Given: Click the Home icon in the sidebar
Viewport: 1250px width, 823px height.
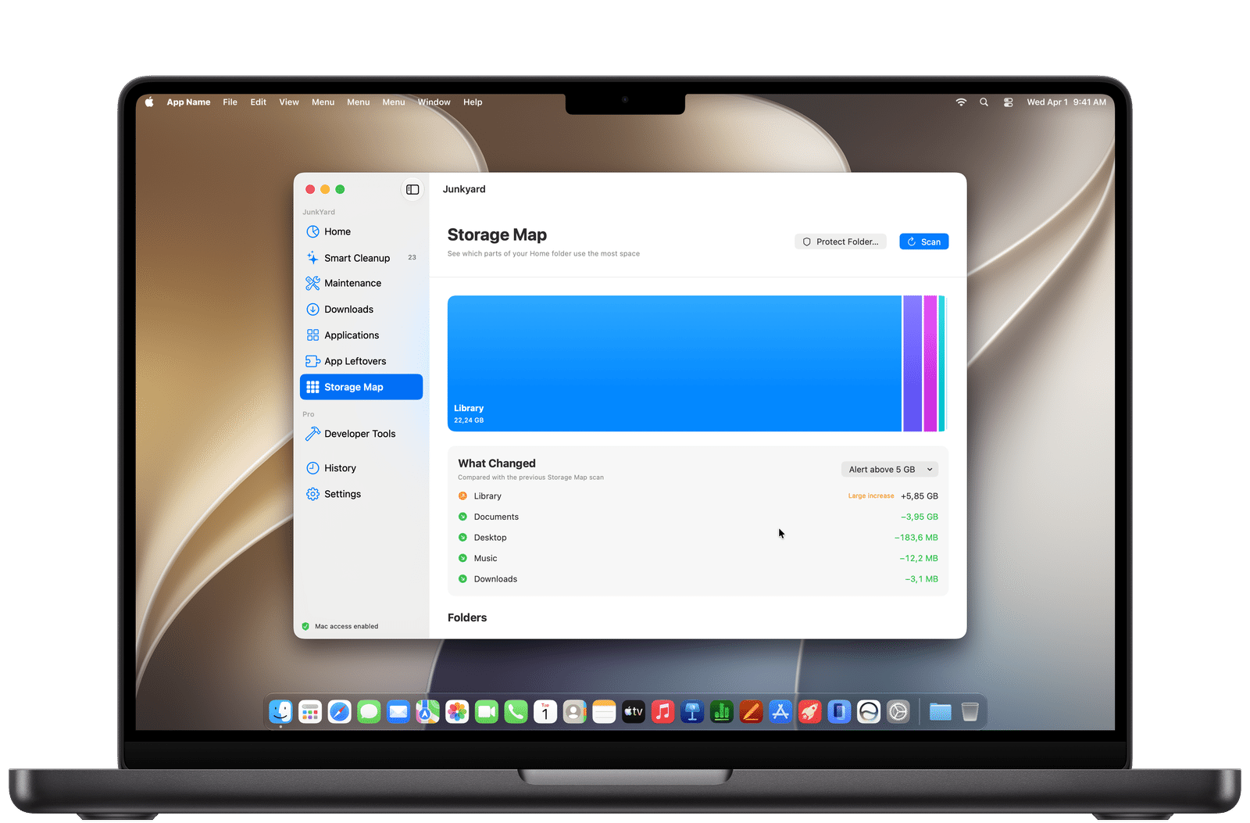Looking at the screenshot, I should (312, 232).
